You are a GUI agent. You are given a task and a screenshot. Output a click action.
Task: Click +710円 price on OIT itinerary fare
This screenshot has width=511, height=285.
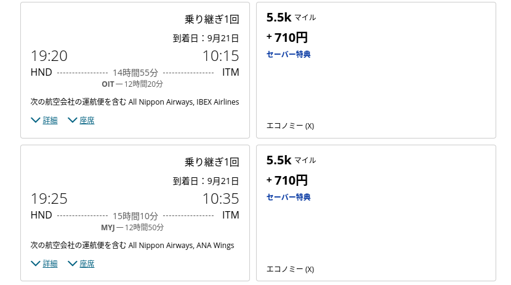click(x=287, y=38)
